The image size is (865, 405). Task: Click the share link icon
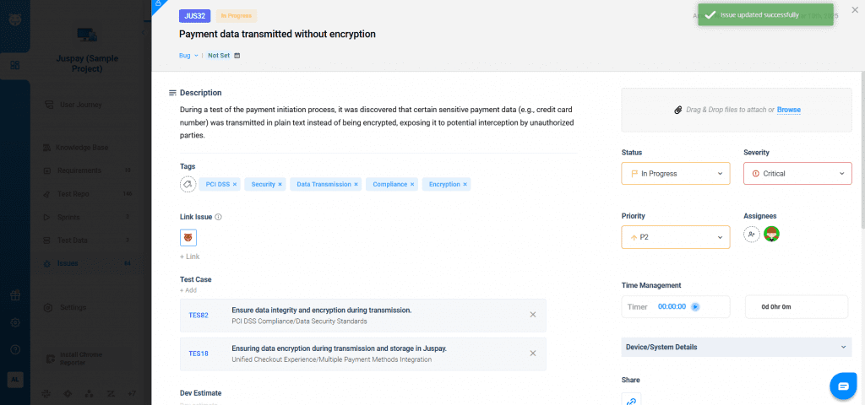[x=630, y=402]
